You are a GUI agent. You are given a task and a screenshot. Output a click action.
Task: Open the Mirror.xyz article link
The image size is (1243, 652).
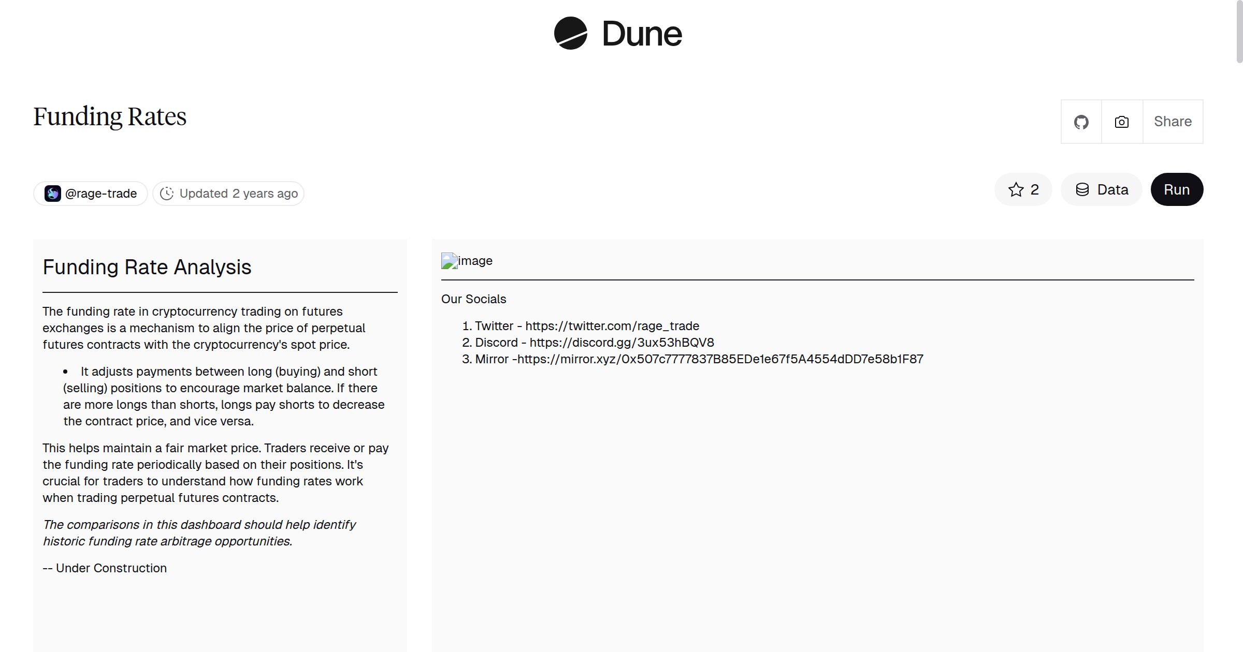click(720, 359)
